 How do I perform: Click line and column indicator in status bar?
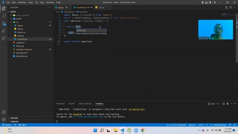coord(176,125)
